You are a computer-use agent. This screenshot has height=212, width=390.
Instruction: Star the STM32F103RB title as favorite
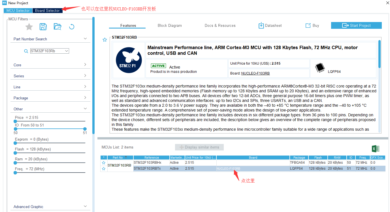tap(105, 40)
